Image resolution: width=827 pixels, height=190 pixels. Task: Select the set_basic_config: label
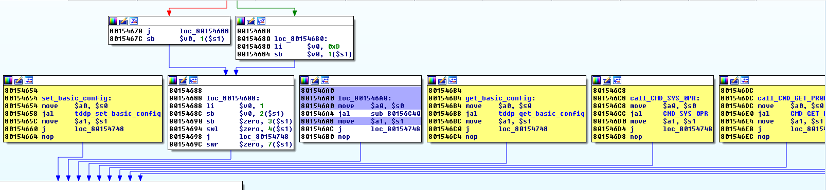(x=77, y=98)
